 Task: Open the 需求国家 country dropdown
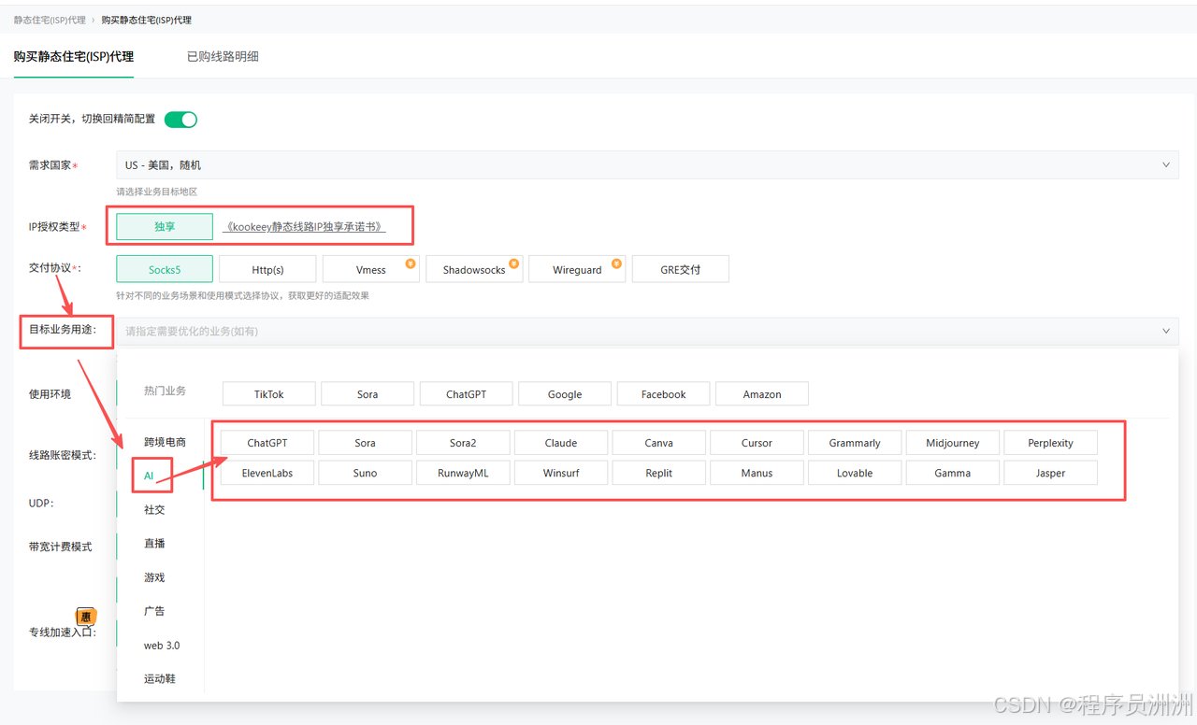tap(647, 165)
